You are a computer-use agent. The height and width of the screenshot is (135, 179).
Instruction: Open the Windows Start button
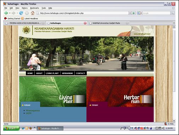(11, 128)
